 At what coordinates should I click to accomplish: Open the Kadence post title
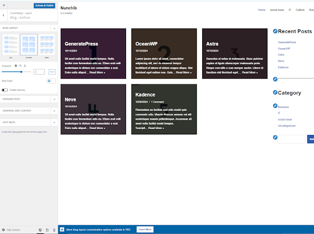coord(145,95)
